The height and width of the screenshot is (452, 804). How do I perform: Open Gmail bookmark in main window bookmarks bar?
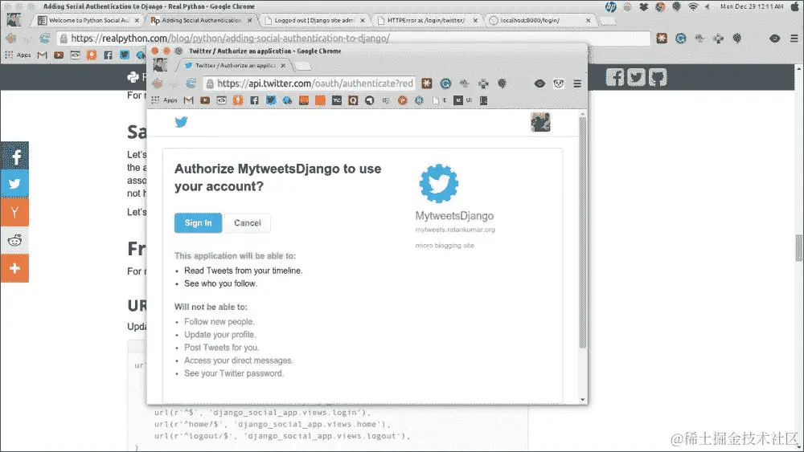(42, 55)
